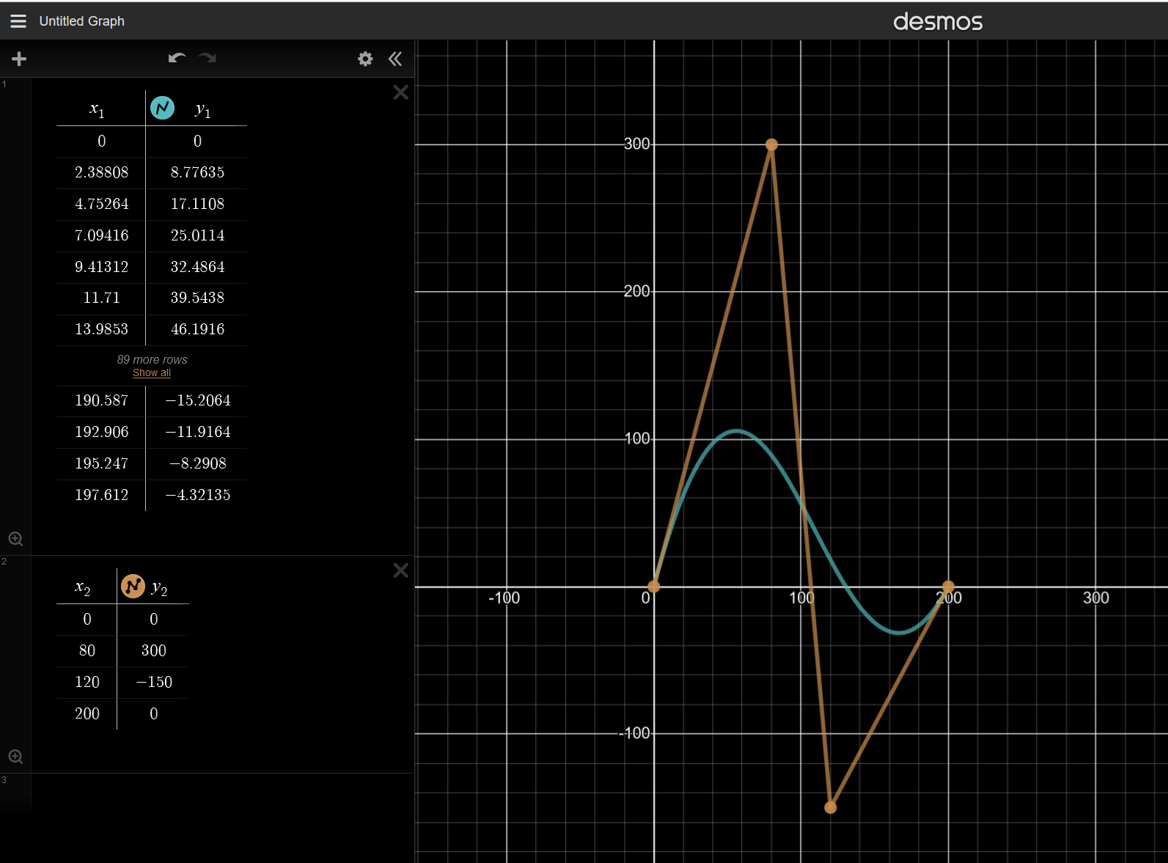Undo the last action
The width and height of the screenshot is (1168, 863).
pyautogui.click(x=177, y=58)
